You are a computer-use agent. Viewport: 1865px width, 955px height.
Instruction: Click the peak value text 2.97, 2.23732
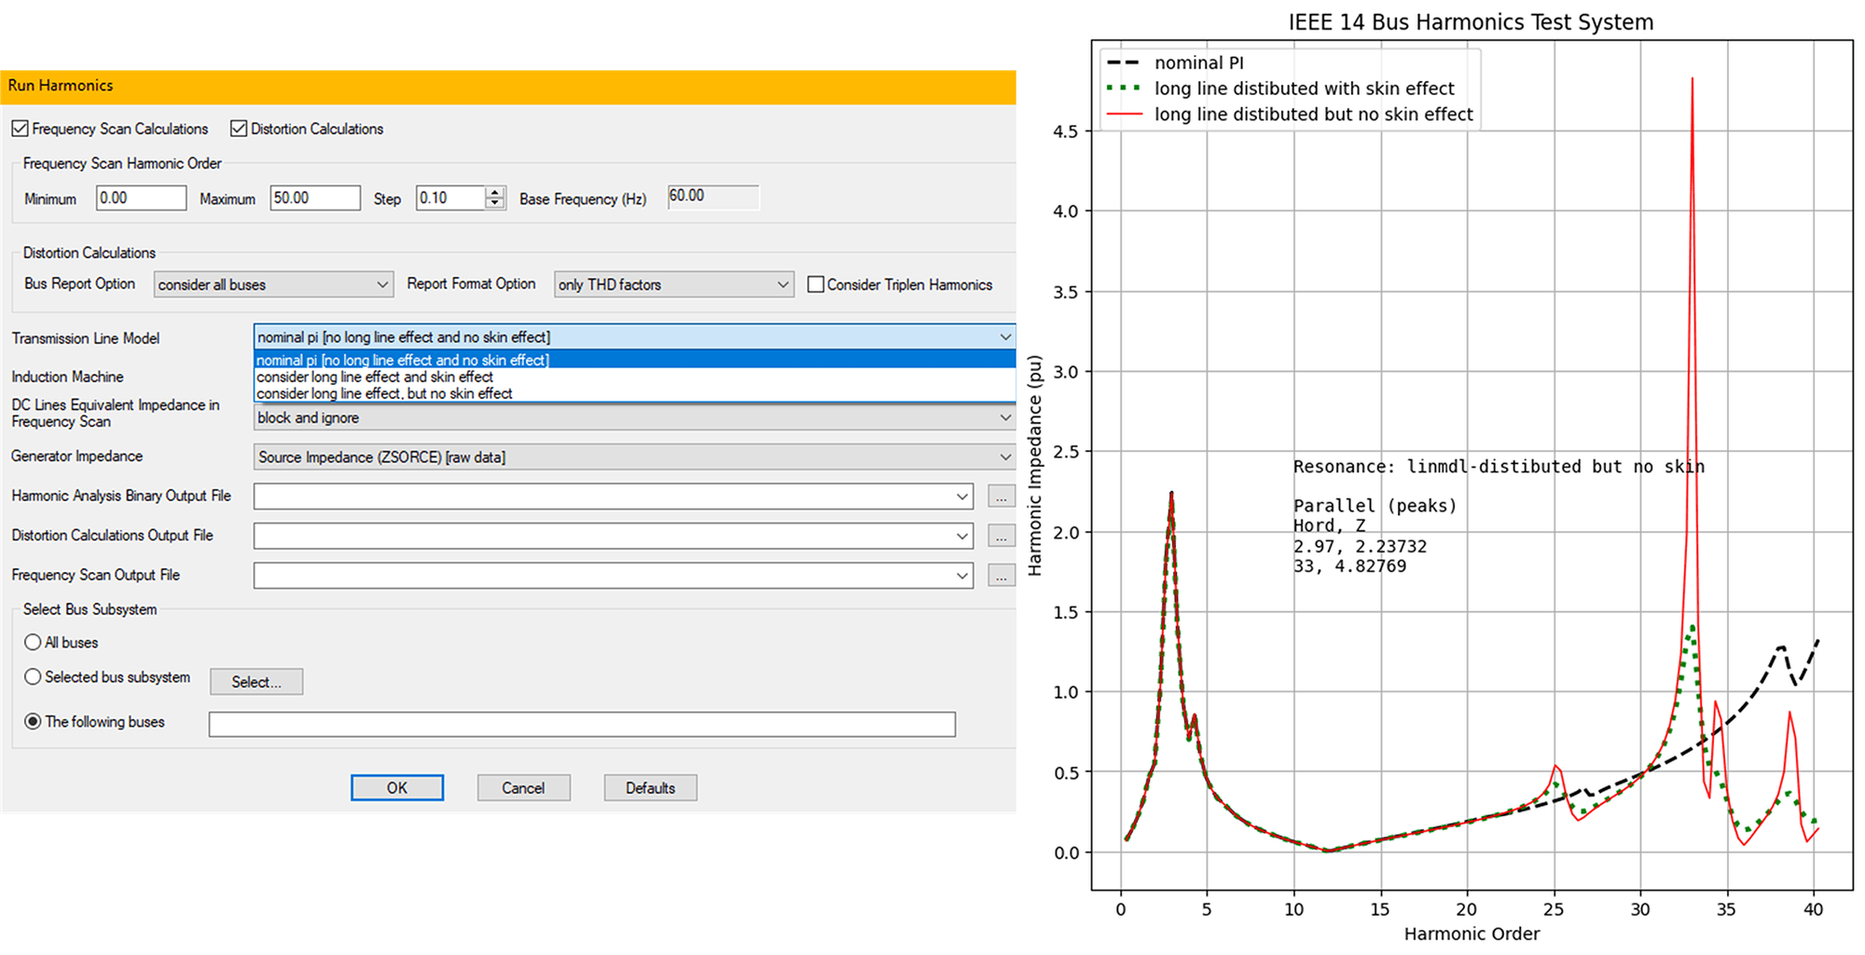pyautogui.click(x=1360, y=547)
